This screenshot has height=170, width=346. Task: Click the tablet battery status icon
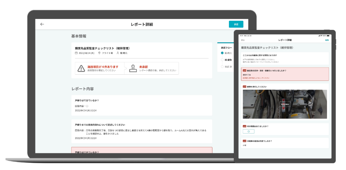point(328,35)
